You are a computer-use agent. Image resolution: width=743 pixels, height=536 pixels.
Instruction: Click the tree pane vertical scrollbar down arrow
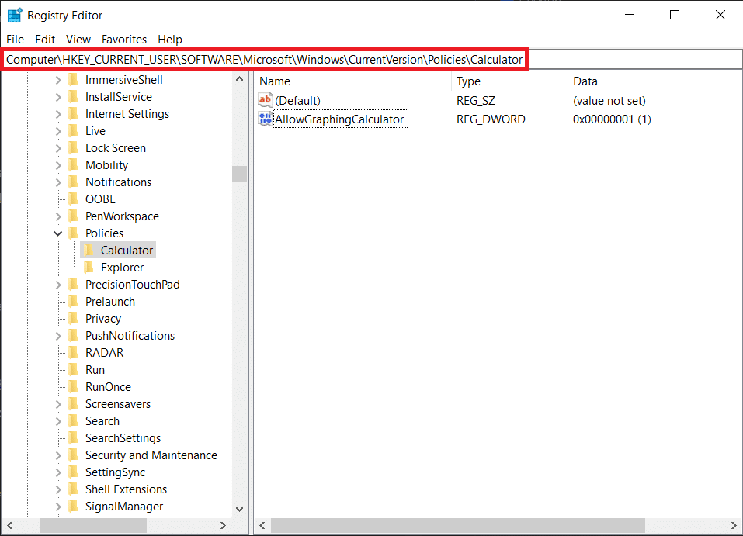tap(239, 509)
